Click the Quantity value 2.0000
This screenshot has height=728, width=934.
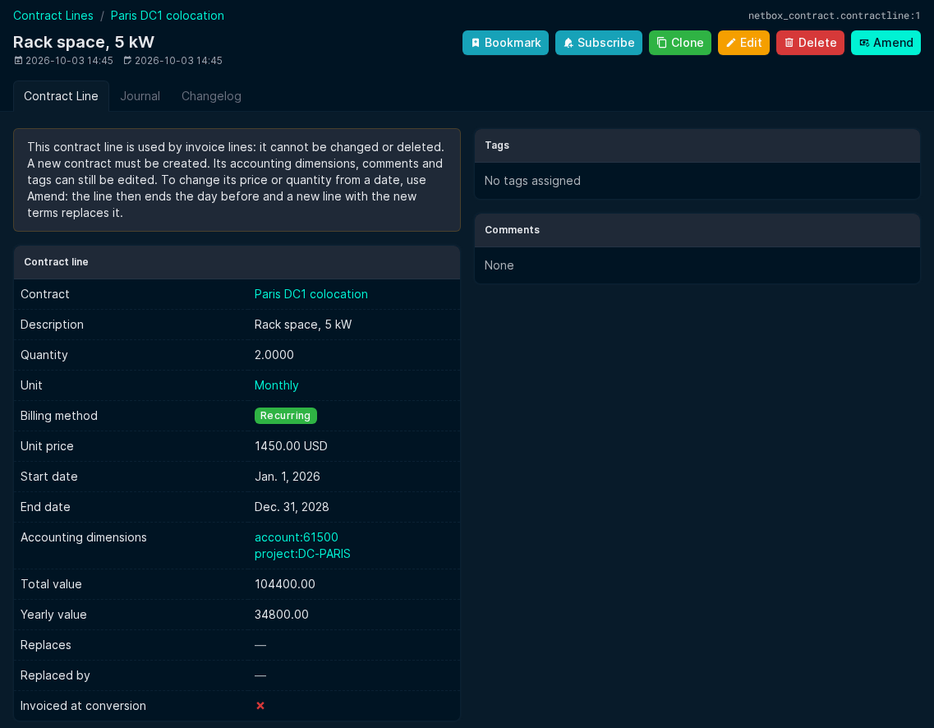coord(274,355)
